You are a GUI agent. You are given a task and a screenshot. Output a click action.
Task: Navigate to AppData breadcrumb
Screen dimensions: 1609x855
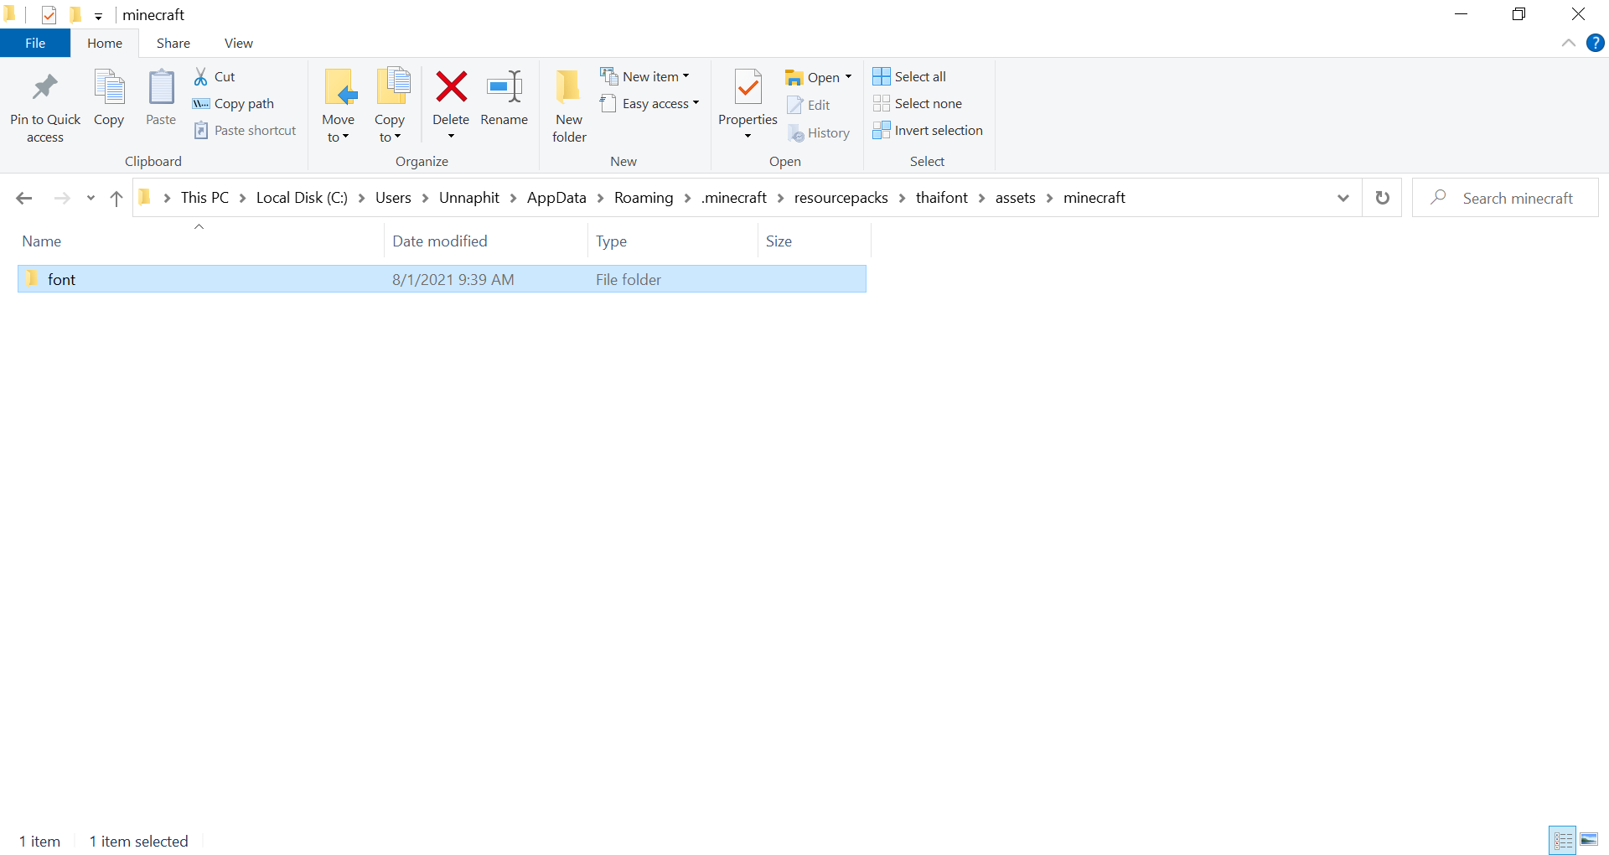pyautogui.click(x=556, y=197)
